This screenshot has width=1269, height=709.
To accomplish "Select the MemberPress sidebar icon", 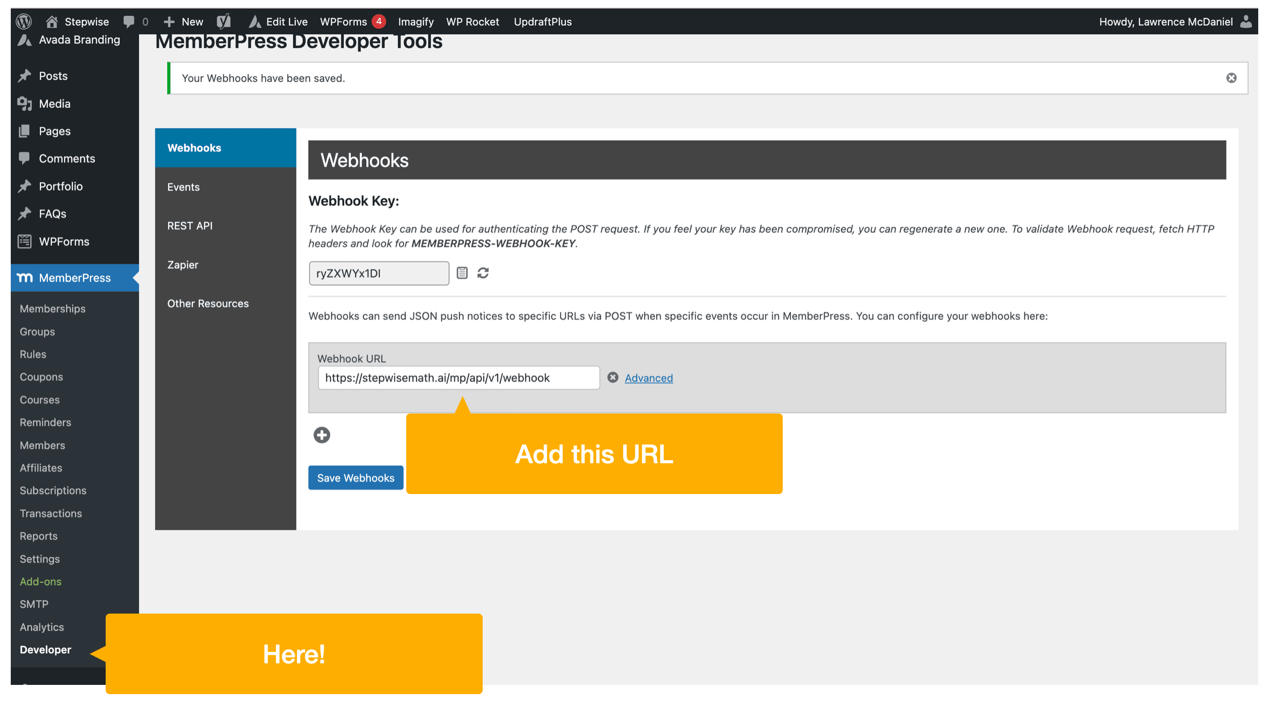I will [24, 278].
